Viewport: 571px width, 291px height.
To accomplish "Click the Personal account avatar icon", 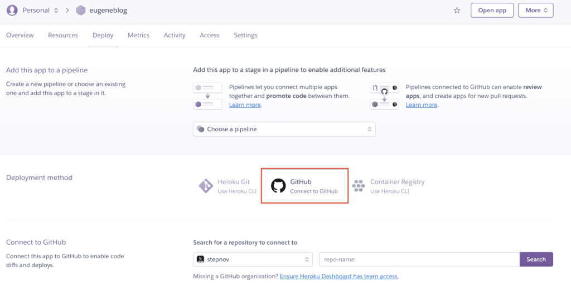I will tap(12, 10).
